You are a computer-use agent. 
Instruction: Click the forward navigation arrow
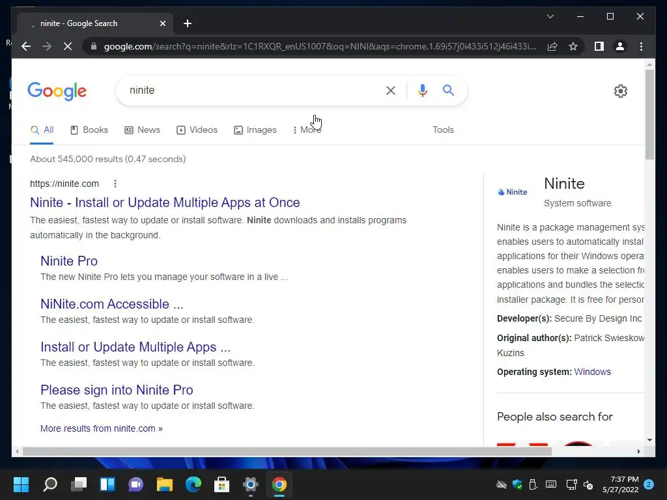coord(47,46)
